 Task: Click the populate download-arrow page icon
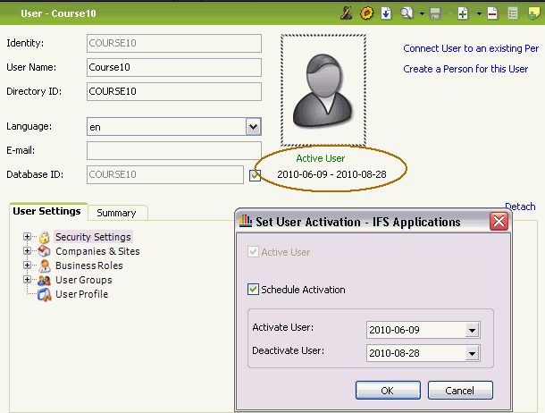386,13
